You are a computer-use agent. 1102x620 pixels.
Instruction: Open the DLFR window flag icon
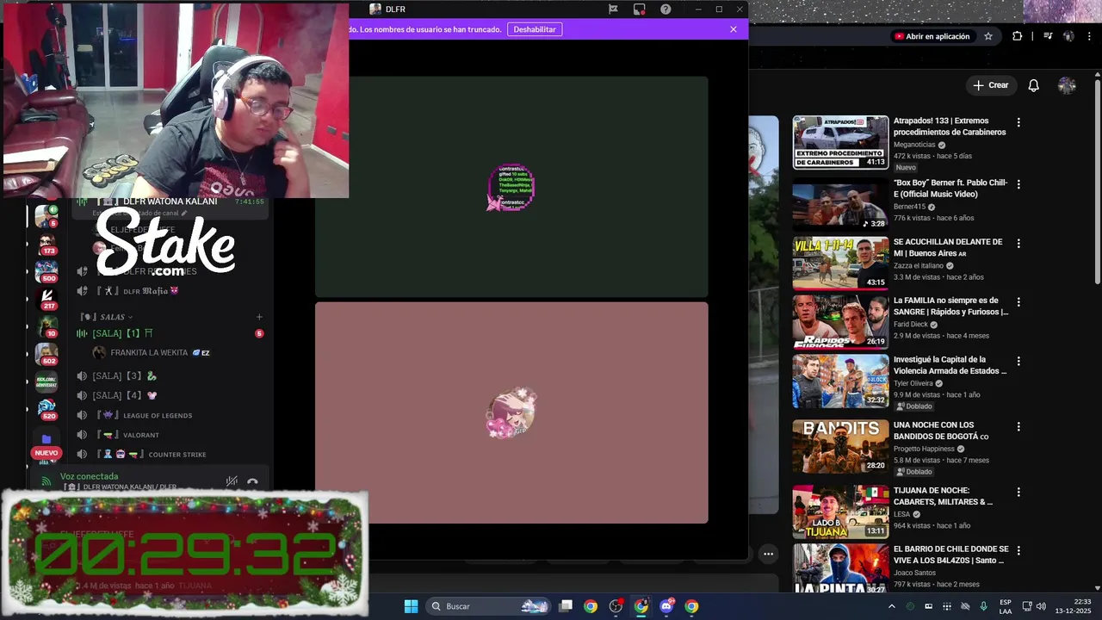(613, 9)
